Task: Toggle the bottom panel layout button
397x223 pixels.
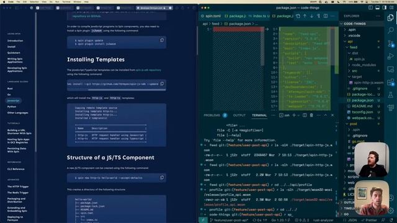Action: click(378, 7)
